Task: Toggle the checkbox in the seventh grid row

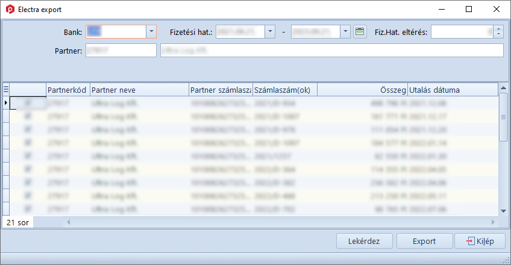Action: point(28,182)
